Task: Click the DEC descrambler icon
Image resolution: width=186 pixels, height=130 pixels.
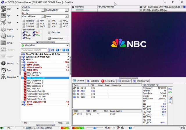Action: [170, 89]
